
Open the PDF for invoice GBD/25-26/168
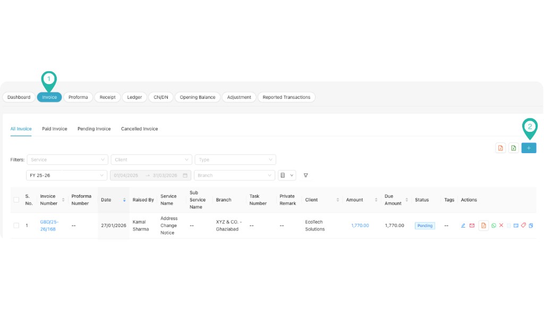[483, 225]
